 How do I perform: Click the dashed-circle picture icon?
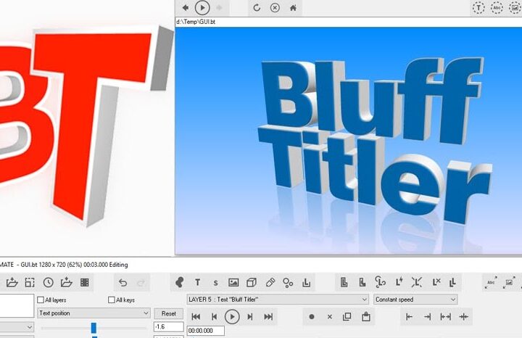[x=515, y=8]
